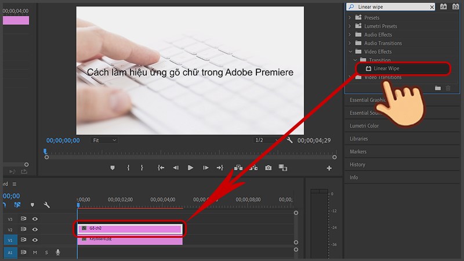
Task: Click program monitor playhead marker
Action: [45, 151]
